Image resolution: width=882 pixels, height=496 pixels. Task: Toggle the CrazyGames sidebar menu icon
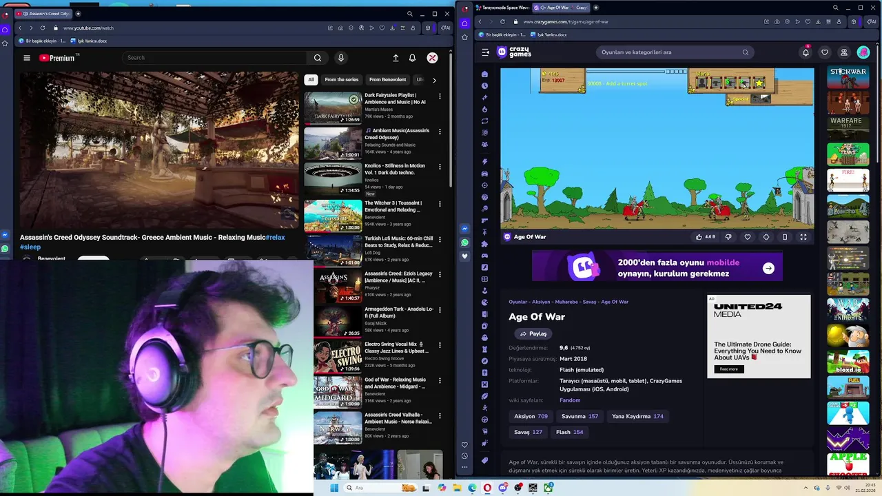(485, 52)
